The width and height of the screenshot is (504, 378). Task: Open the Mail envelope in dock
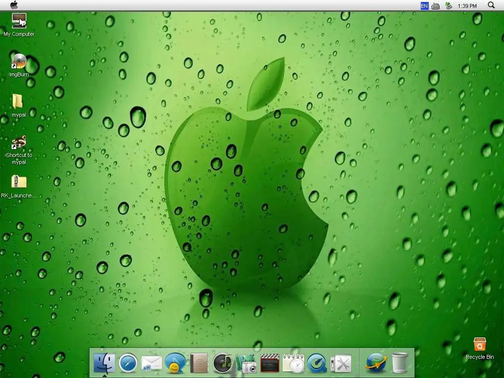point(152,363)
